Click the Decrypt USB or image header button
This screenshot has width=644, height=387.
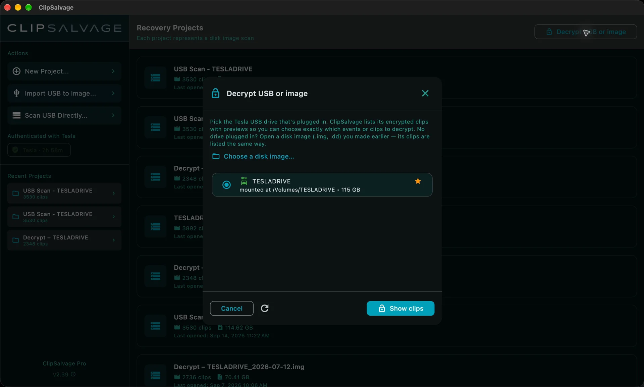(586, 32)
